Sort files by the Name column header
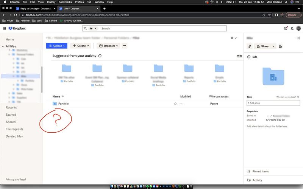Viewport: 303px width, 189px height. [56, 96]
